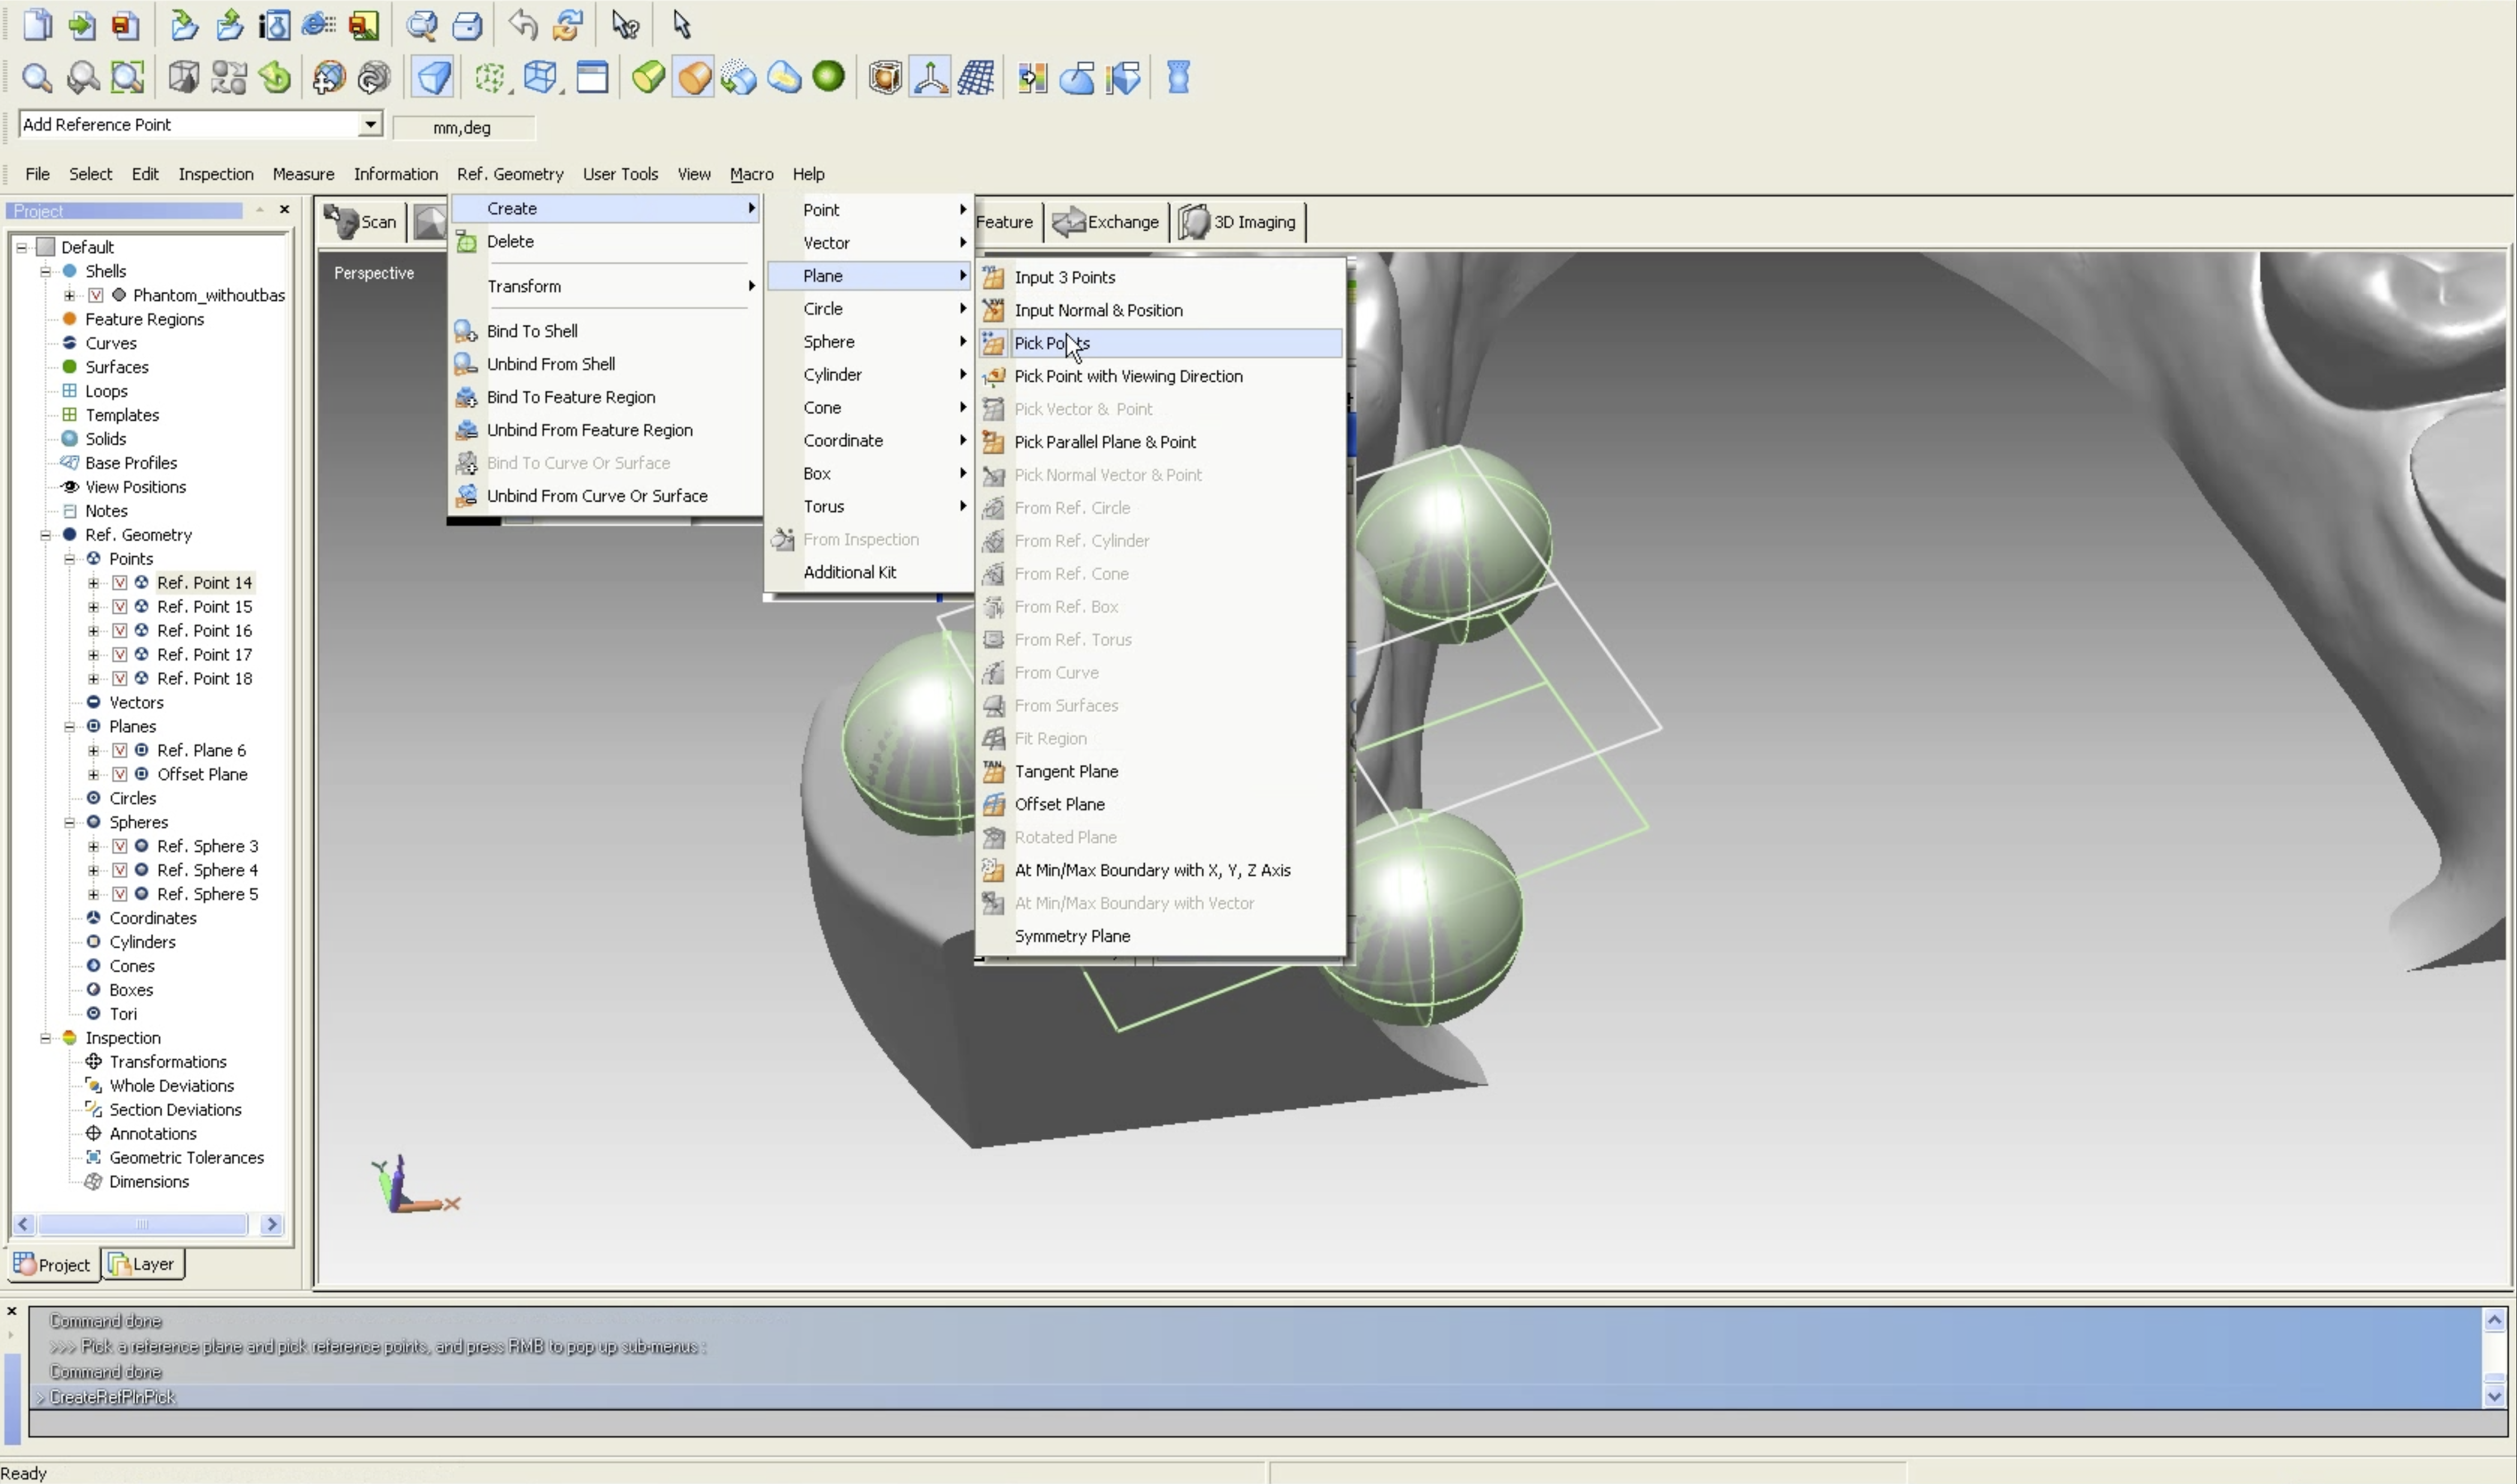This screenshot has height=1484, width=2517.
Task: Select the zoom magnifier tool icon
Action: coord(37,78)
